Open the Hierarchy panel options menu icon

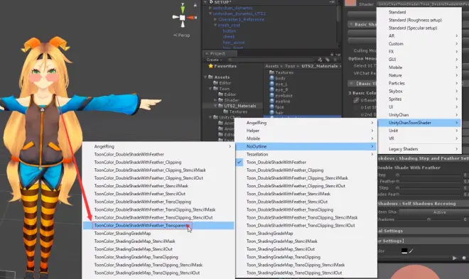pos(332,2)
